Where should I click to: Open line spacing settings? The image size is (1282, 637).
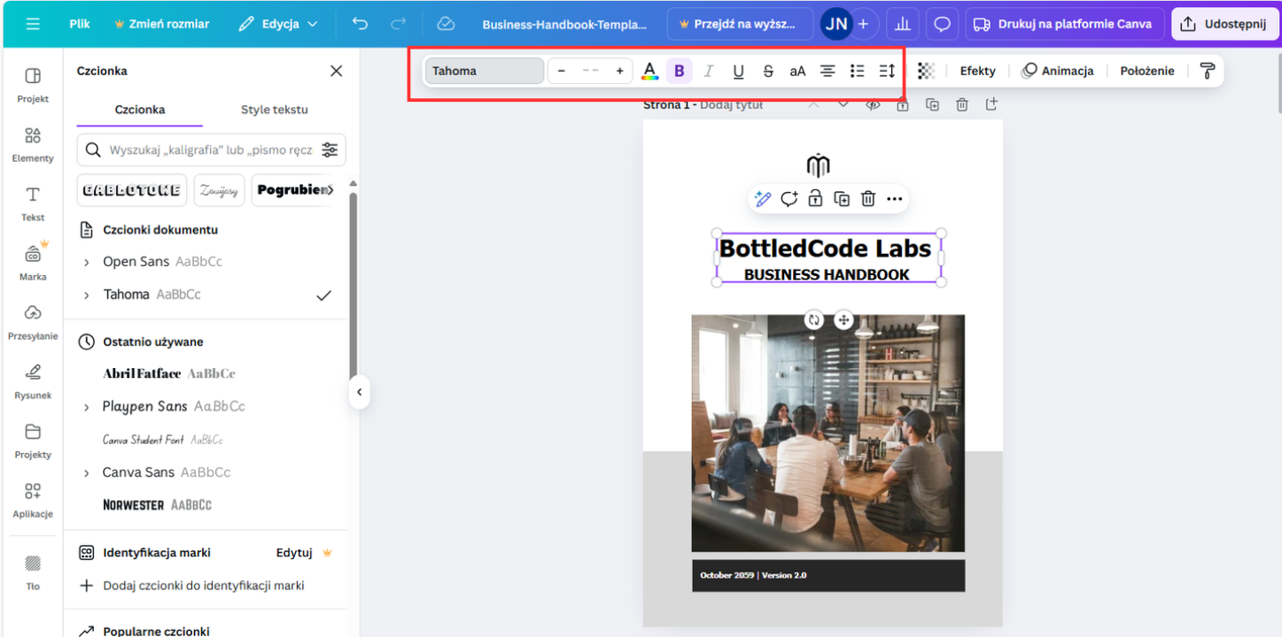[887, 71]
